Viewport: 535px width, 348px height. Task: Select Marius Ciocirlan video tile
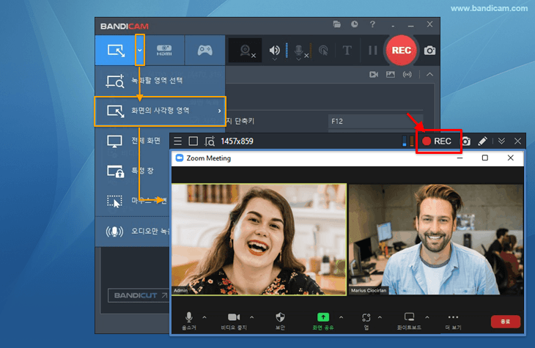[436, 239]
